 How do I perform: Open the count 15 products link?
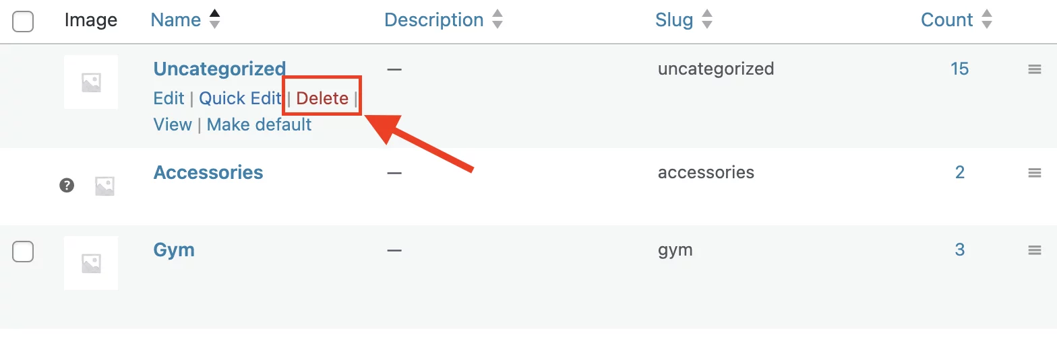959,69
